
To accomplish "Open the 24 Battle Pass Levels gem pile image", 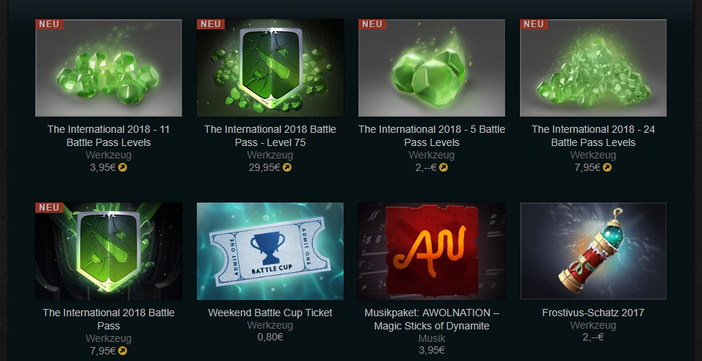I will [x=593, y=68].
